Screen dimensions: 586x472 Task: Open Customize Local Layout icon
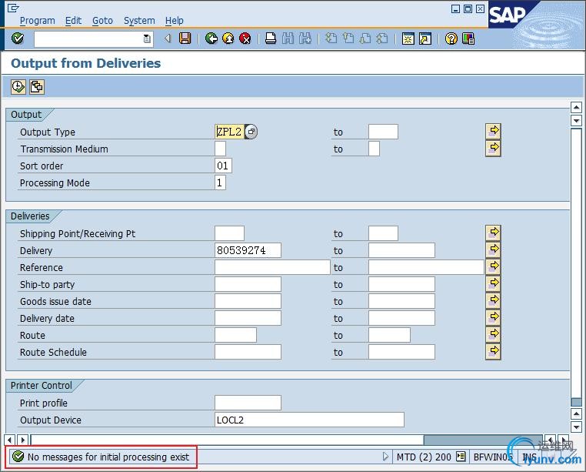pyautogui.click(x=468, y=38)
